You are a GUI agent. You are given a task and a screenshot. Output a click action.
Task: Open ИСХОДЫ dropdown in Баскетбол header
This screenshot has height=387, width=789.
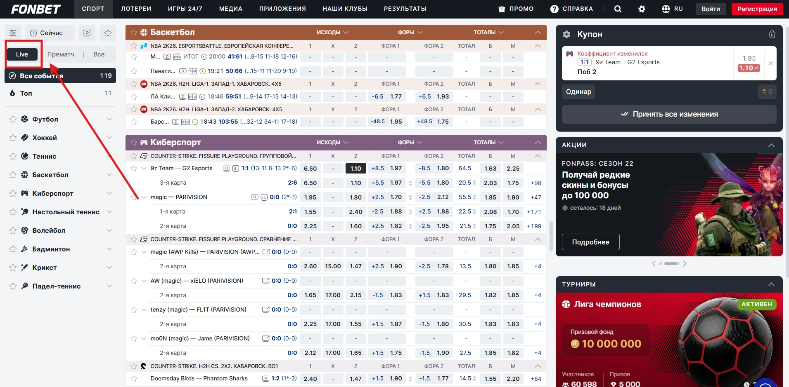pos(332,32)
